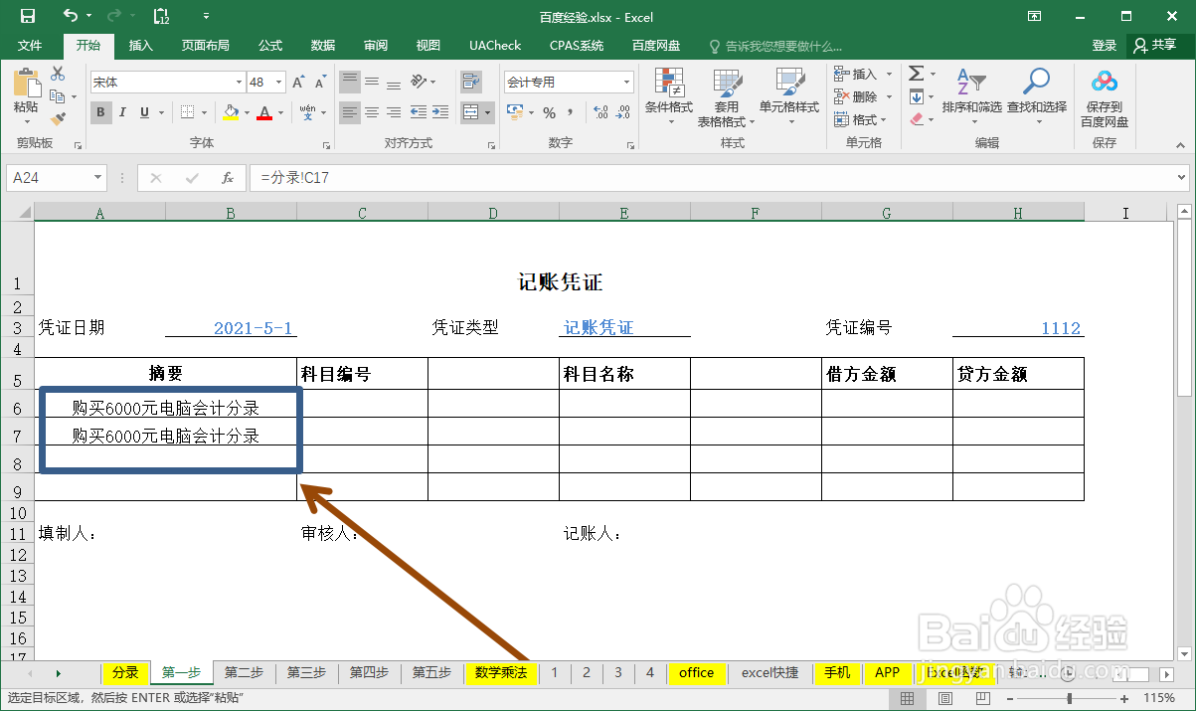Open 单元格样式 cell styles
Image resolution: width=1196 pixels, height=711 pixels.
point(789,97)
